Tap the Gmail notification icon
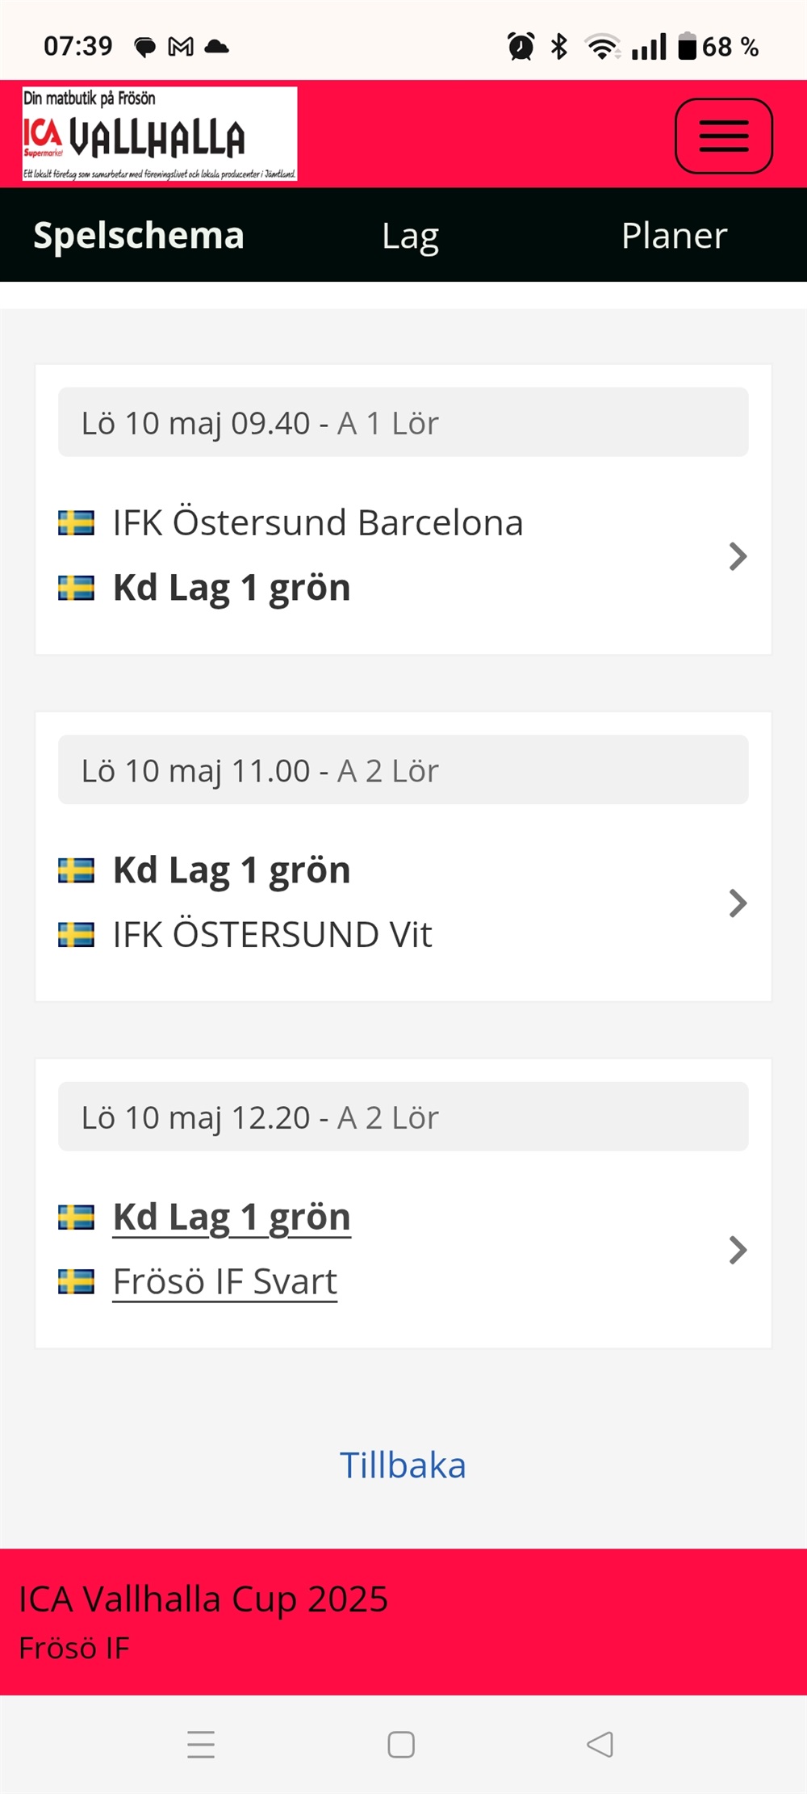 tap(181, 47)
